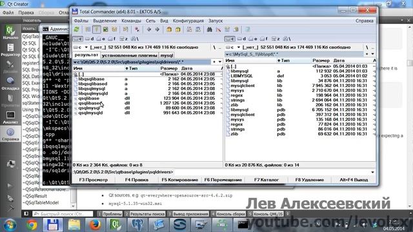Switch to результат tab
Image resolution: width=413 pixels, height=232 pixels.
86,55
